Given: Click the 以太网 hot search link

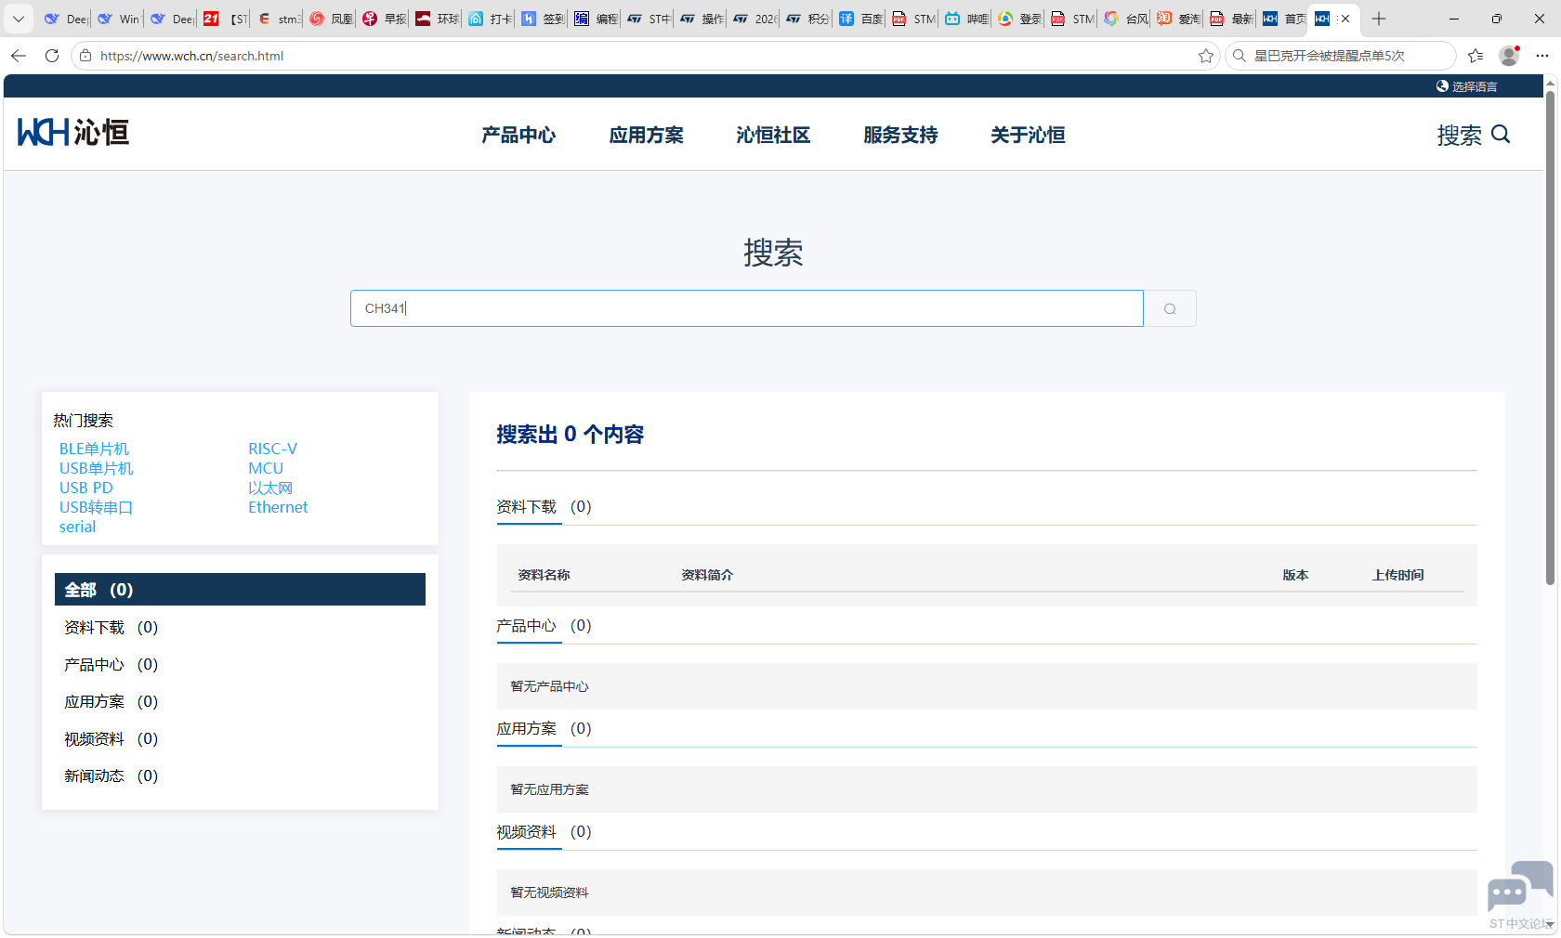Looking at the screenshot, I should (269, 488).
